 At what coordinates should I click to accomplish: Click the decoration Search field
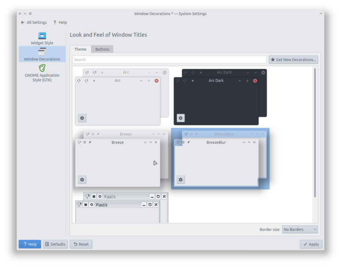pos(169,60)
